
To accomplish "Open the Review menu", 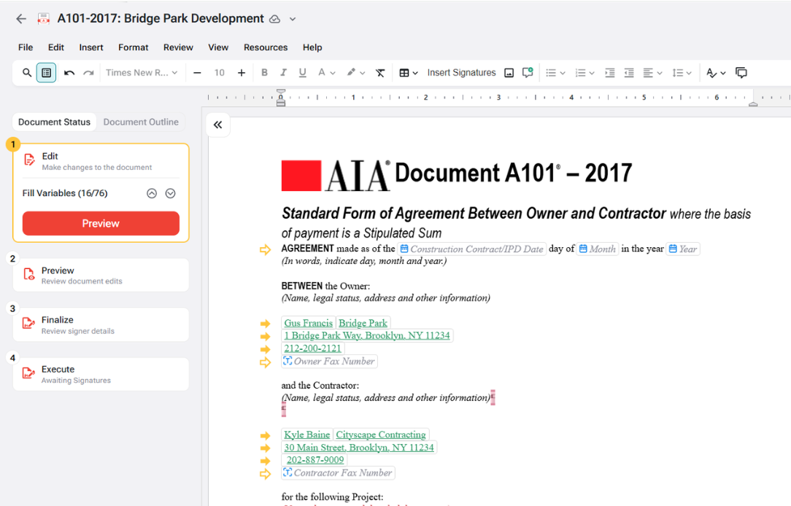I will [x=178, y=47].
